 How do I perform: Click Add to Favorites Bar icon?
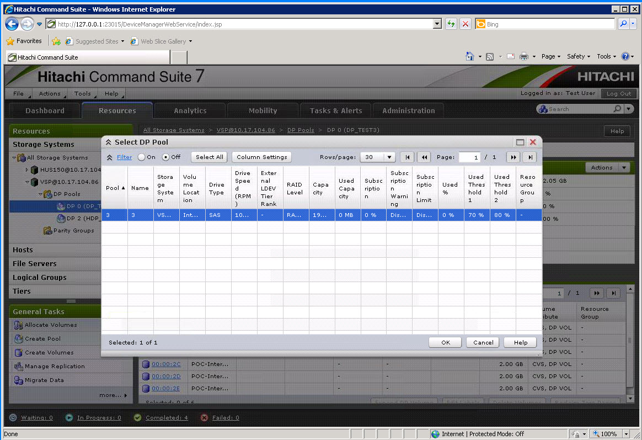(x=56, y=41)
